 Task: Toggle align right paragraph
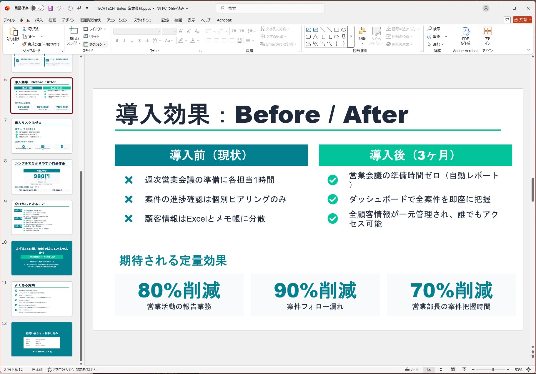point(224,41)
